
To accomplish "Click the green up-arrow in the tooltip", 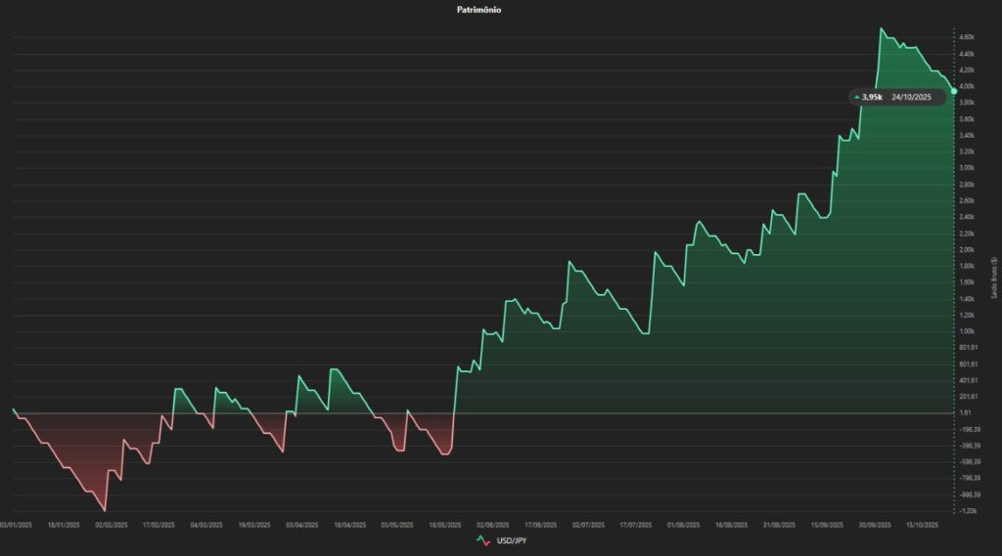I will [857, 98].
